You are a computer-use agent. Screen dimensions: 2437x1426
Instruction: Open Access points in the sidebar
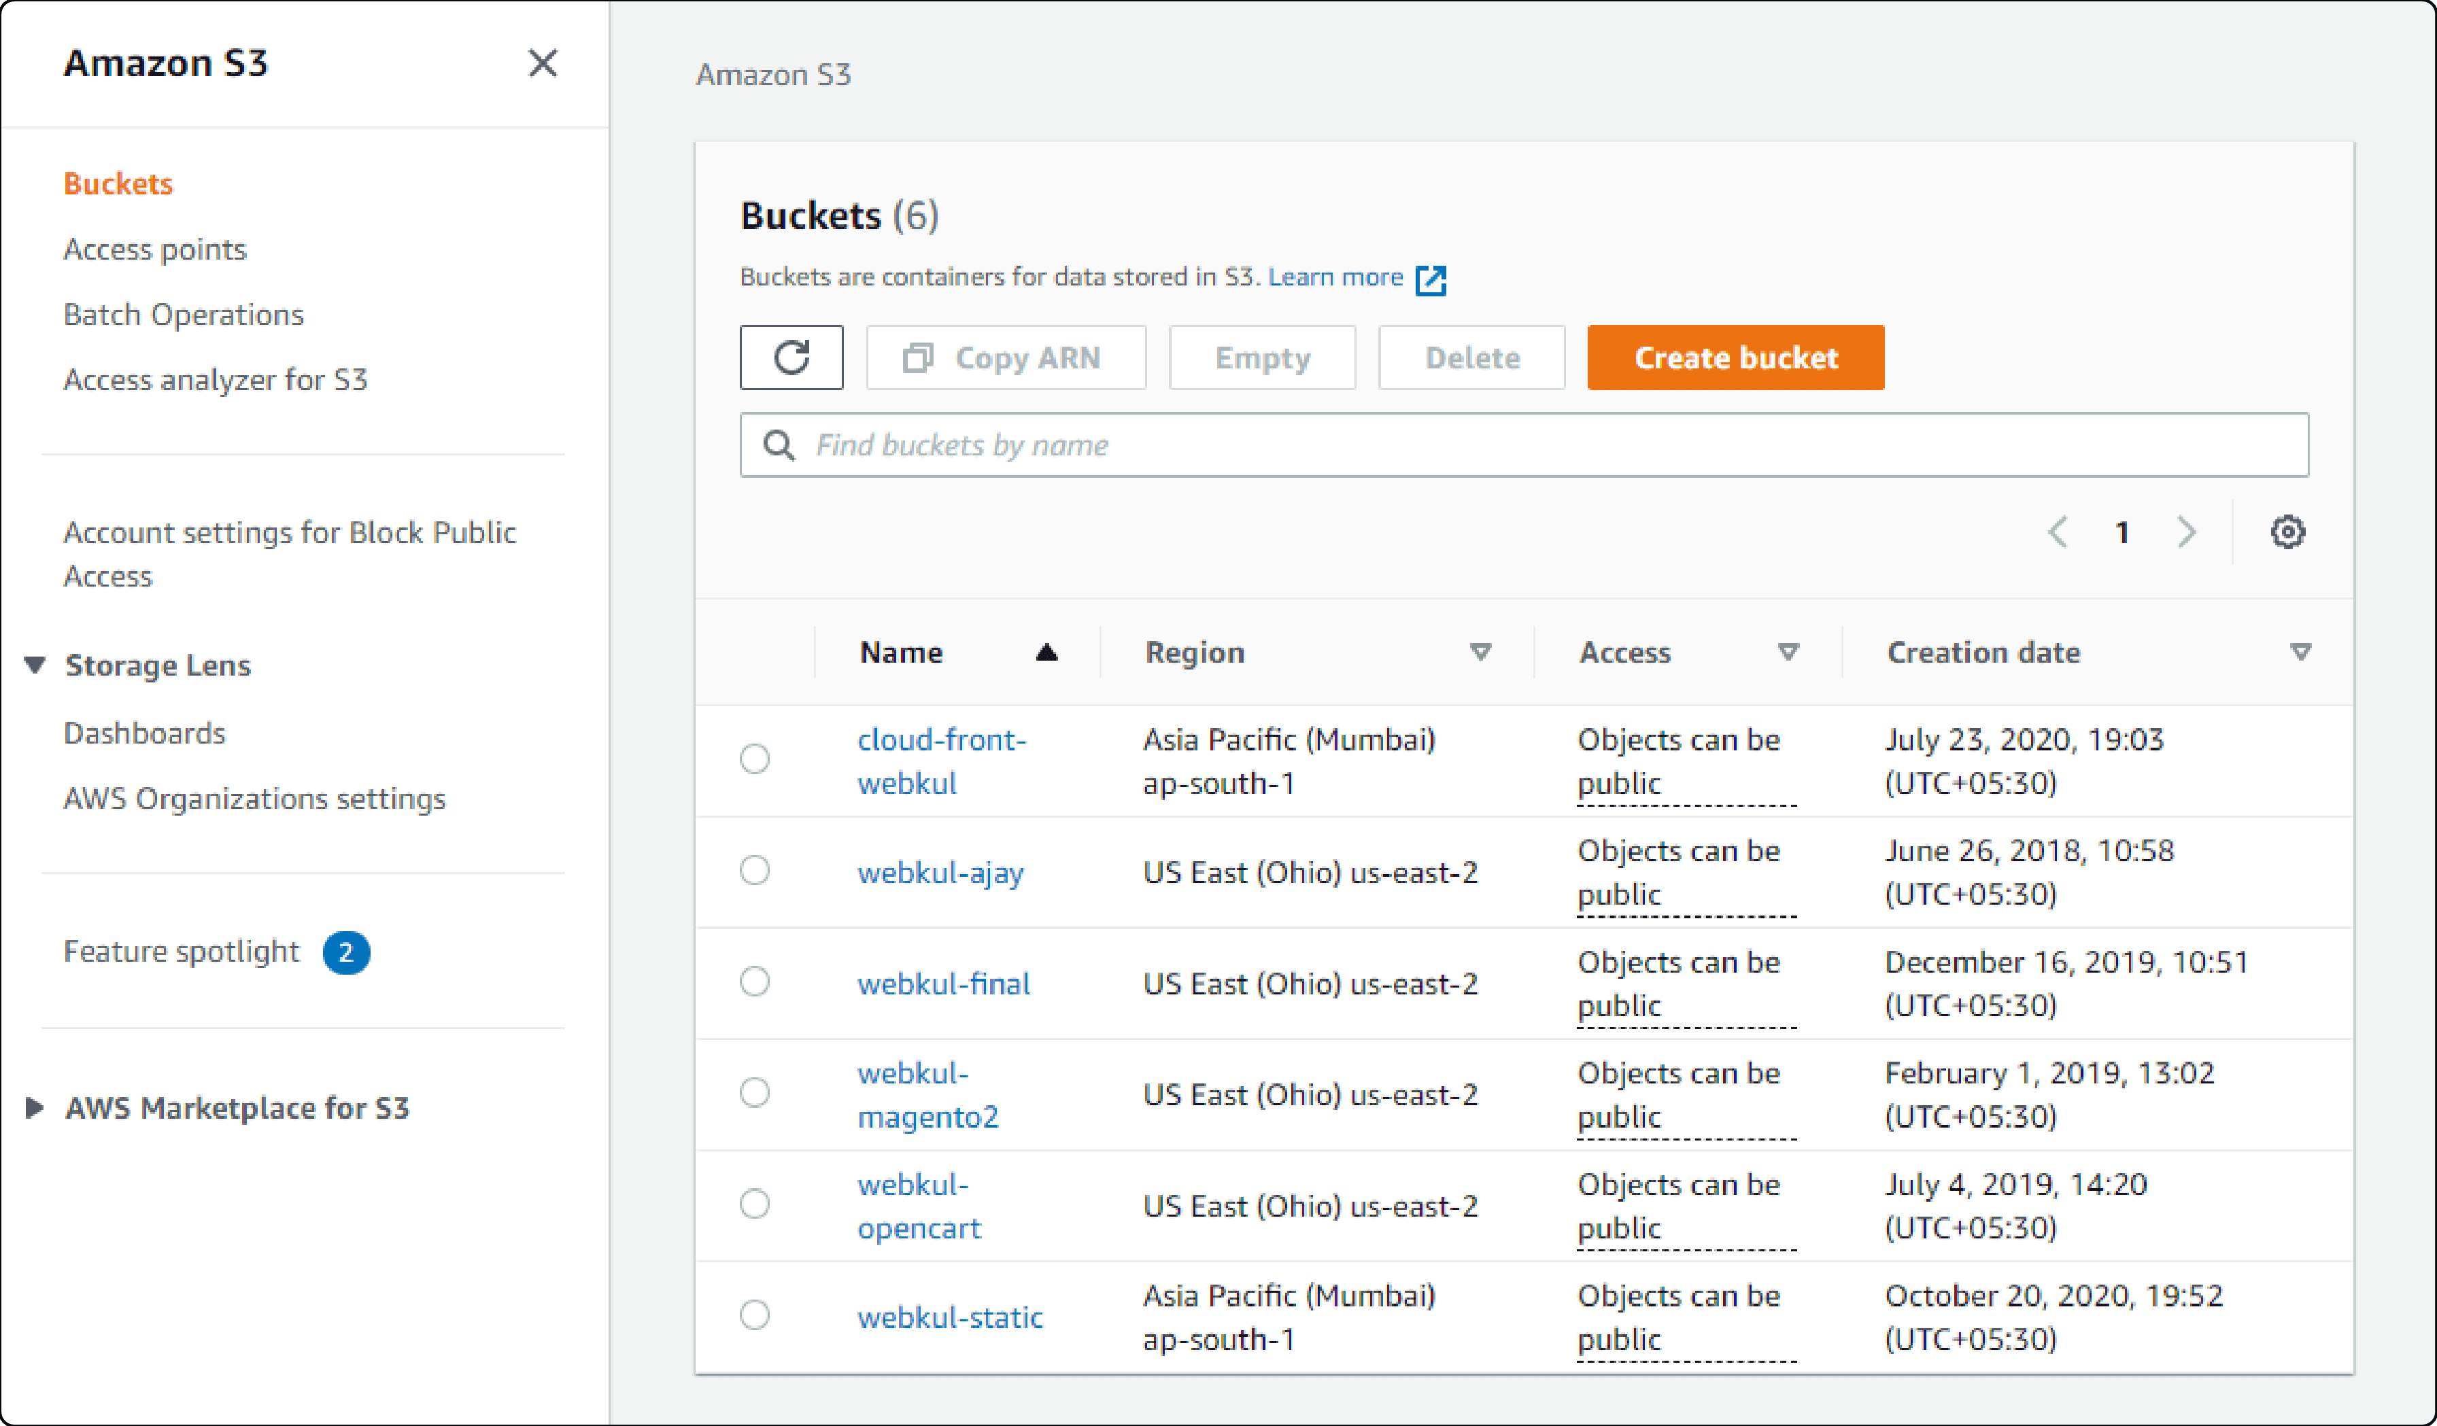(x=155, y=249)
